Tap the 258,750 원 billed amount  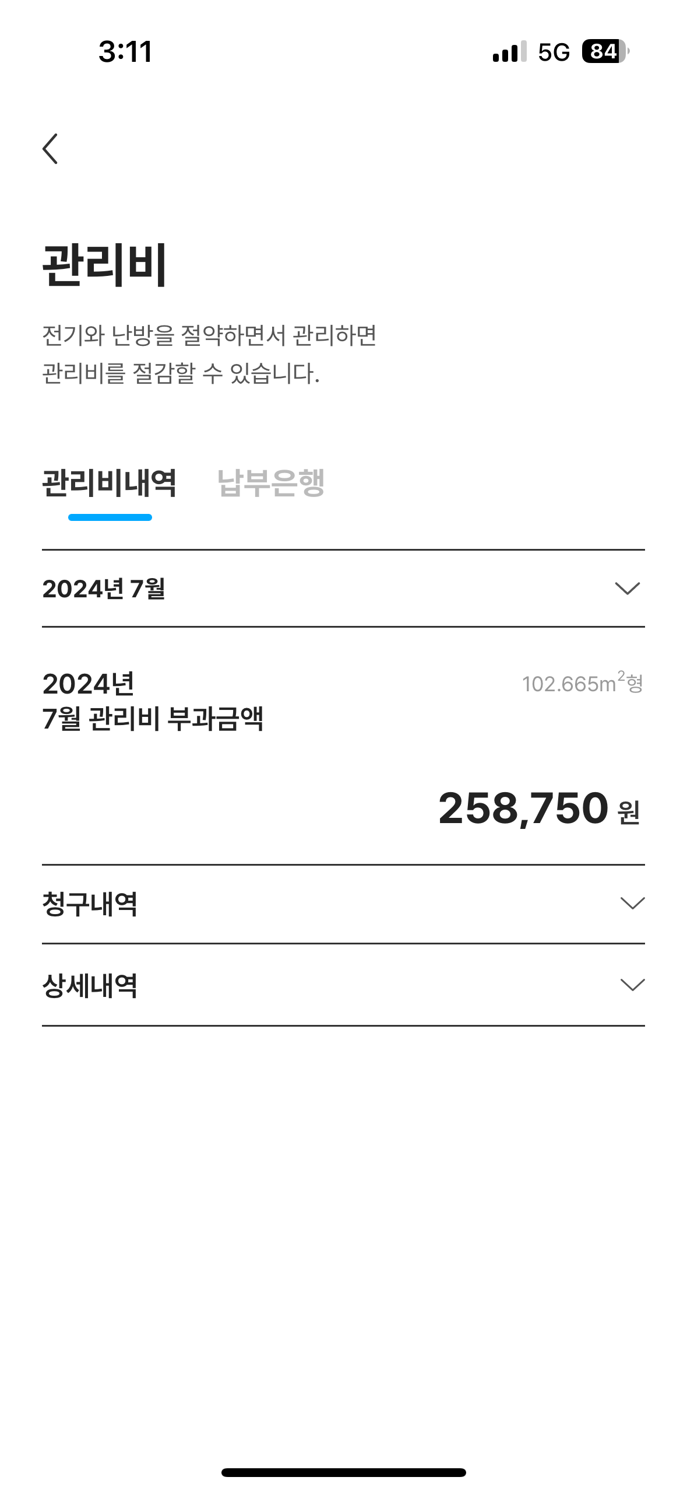538,808
